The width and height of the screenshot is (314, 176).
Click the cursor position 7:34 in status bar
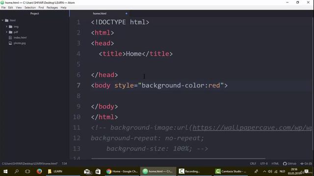coord(64,164)
